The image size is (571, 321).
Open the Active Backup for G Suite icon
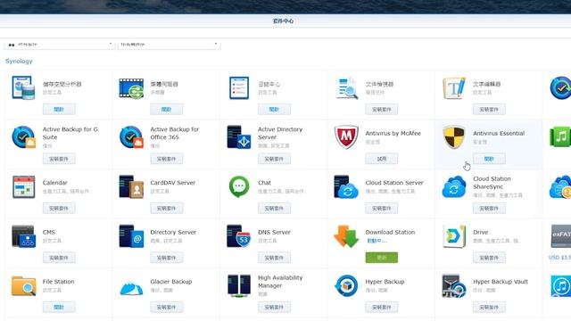(x=23, y=136)
